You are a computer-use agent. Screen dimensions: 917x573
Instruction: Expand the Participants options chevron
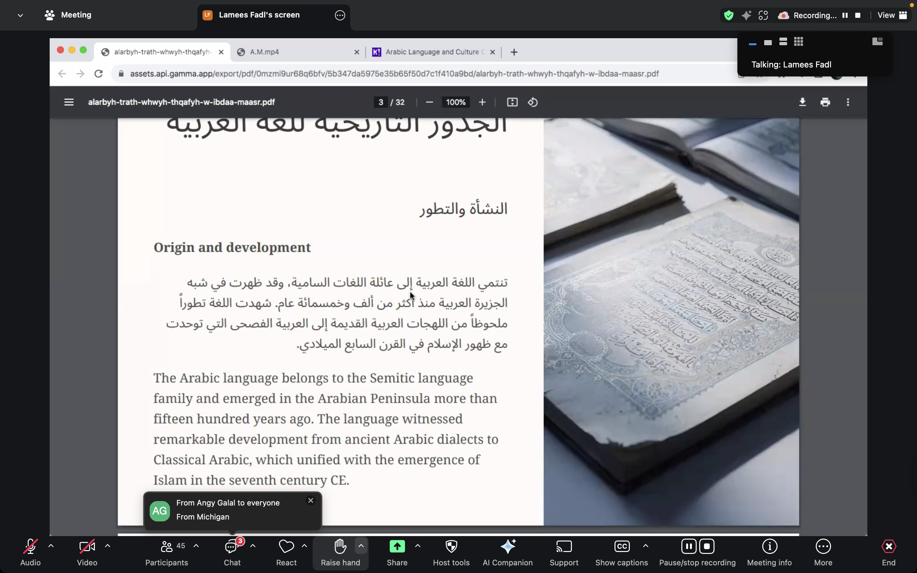click(x=196, y=546)
